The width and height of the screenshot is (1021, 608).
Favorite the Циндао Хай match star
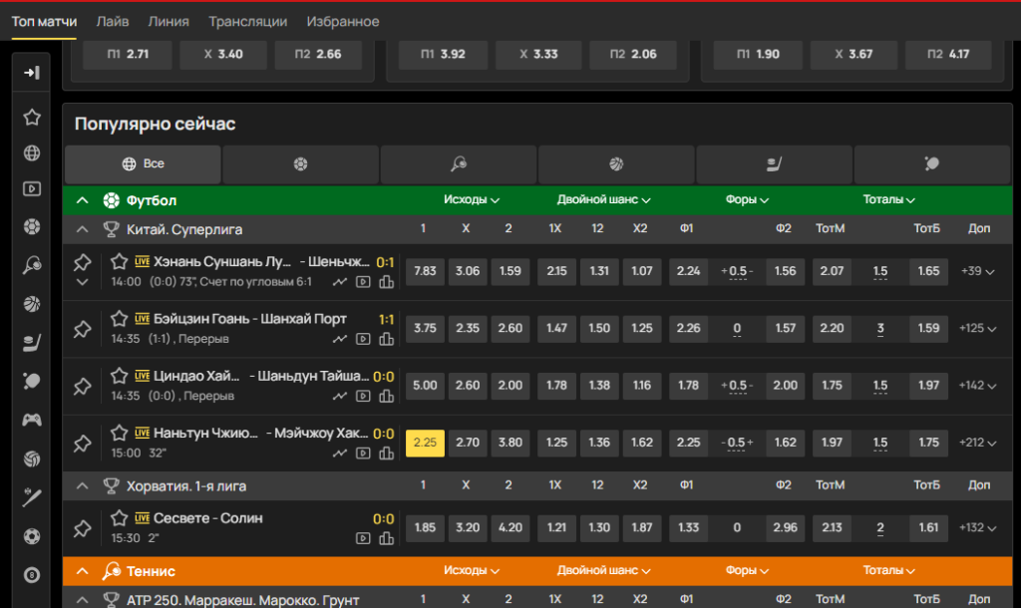pos(120,376)
